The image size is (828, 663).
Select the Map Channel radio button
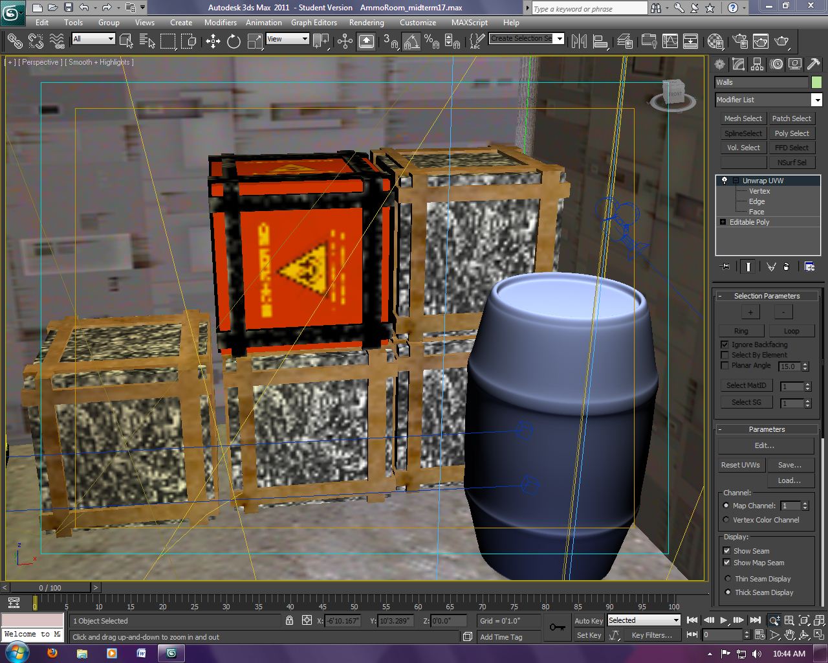(x=726, y=506)
